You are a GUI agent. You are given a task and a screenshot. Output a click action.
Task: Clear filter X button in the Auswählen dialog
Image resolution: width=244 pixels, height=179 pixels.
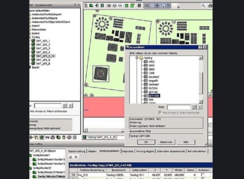click(200, 107)
